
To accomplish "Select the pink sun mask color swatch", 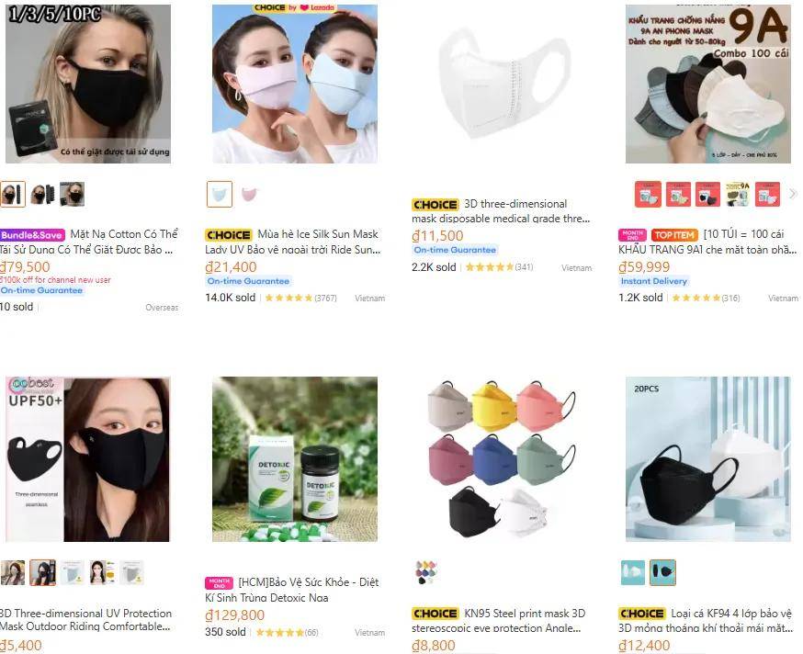I will [249, 194].
